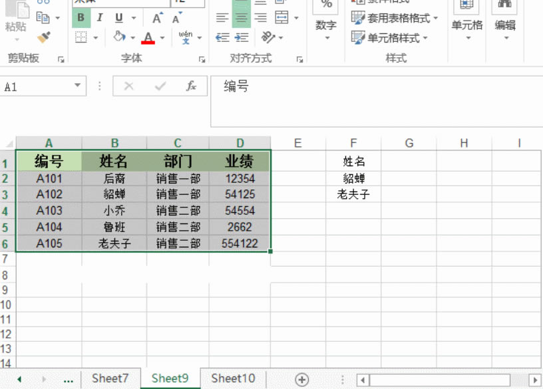Click horizontal scrollbar left arrow
Viewport: 543px width, 389px height.
pyautogui.click(x=363, y=380)
